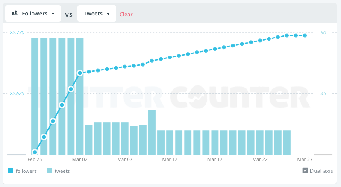Click the tweets legend label
The image size is (341, 187).
(62, 171)
